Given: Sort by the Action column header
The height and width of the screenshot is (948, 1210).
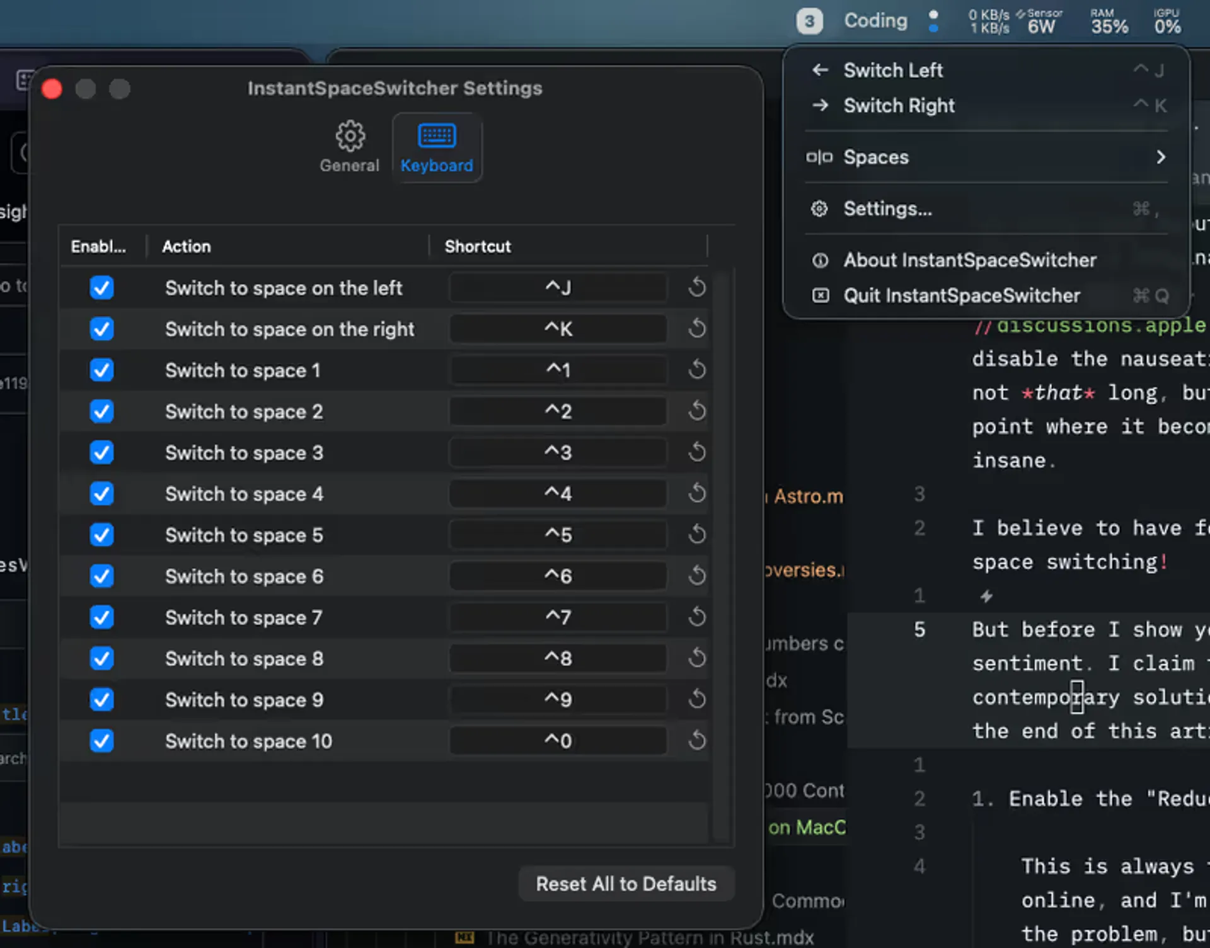Looking at the screenshot, I should pos(187,246).
